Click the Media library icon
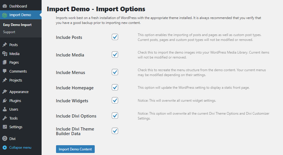 tap(5, 54)
